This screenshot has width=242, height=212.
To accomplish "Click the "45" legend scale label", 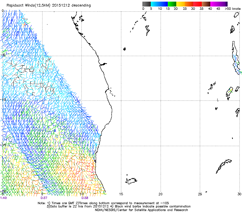I will (x=218, y=9).
